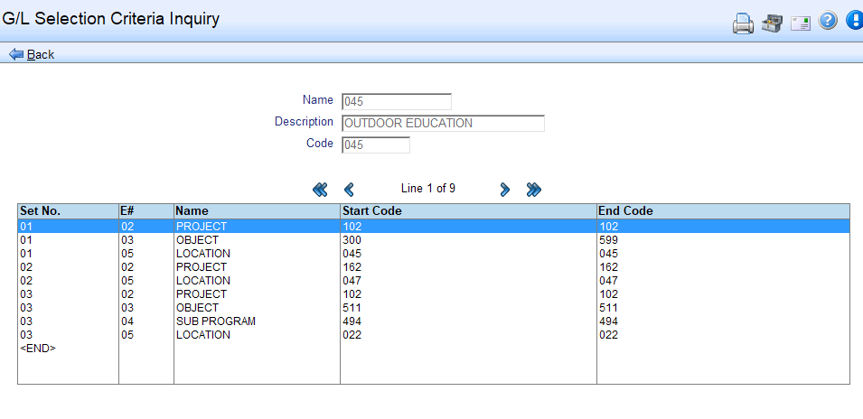
Task: Click the End Code column header
Action: (x=723, y=211)
